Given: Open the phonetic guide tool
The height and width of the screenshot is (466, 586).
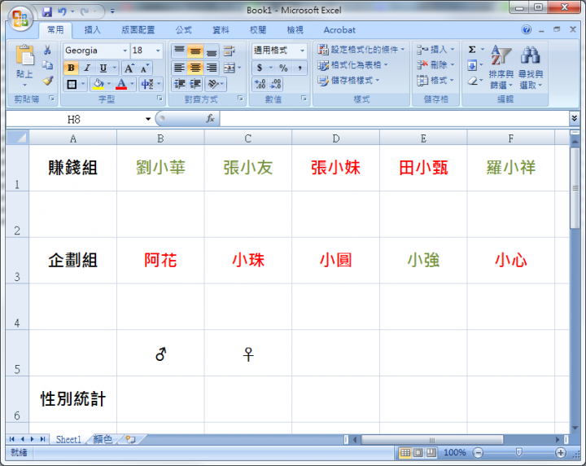Looking at the screenshot, I should pos(147,84).
